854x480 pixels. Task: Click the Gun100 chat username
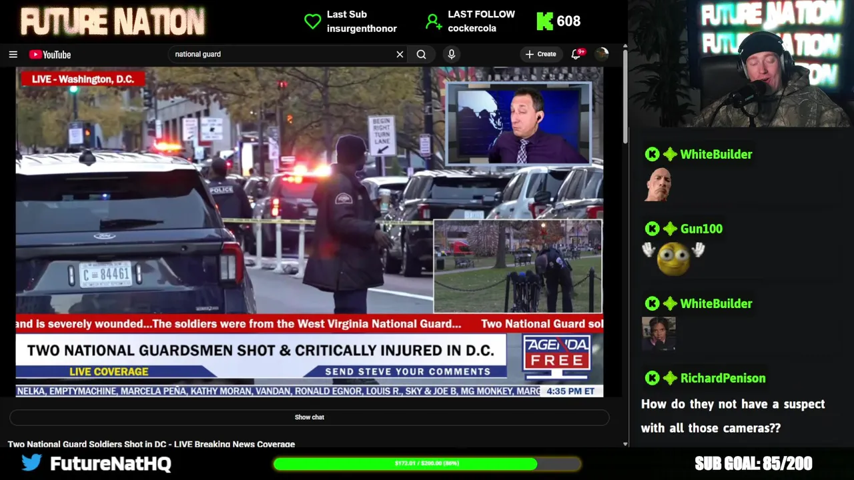pyautogui.click(x=701, y=229)
